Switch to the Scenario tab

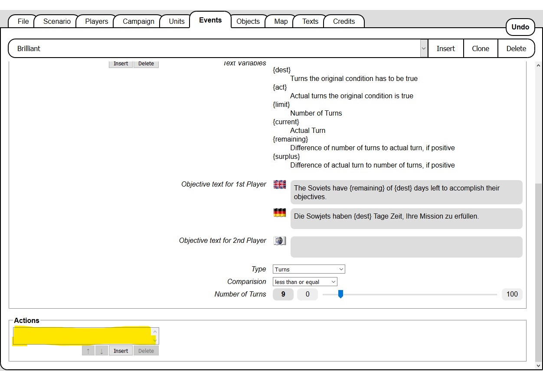pos(57,21)
